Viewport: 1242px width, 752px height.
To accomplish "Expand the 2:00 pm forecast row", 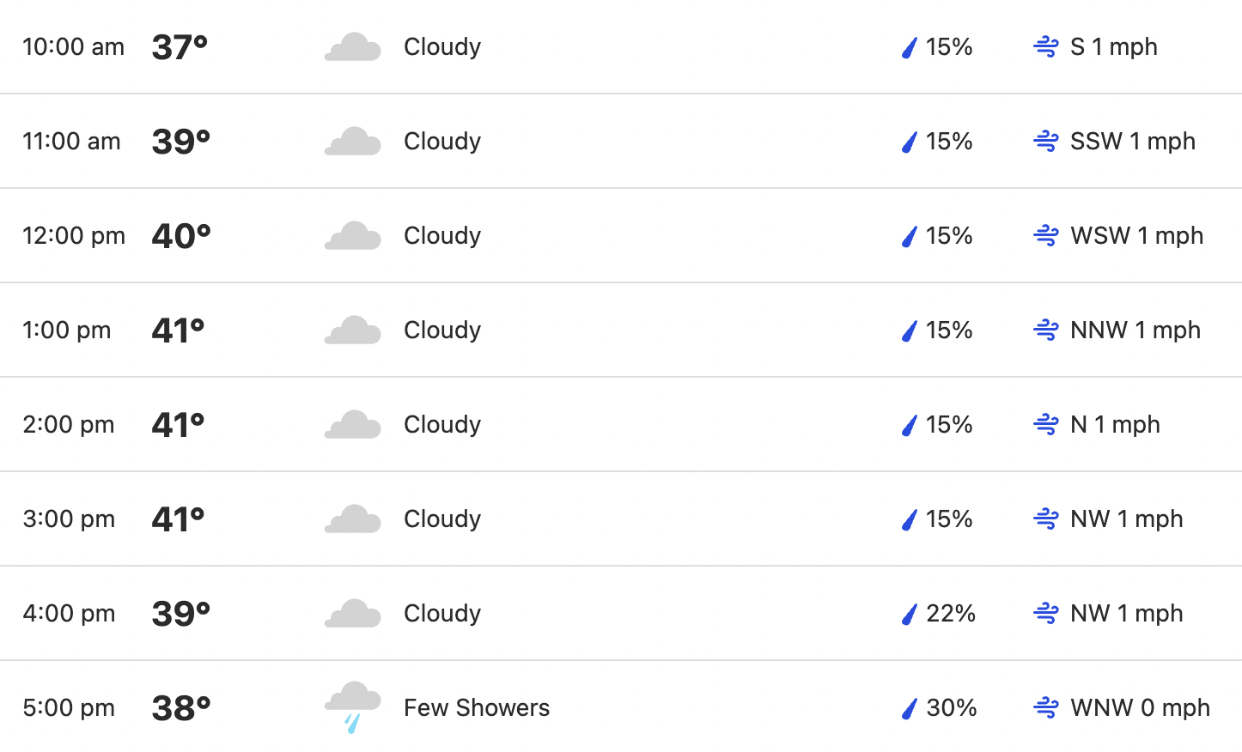I will (621, 424).
